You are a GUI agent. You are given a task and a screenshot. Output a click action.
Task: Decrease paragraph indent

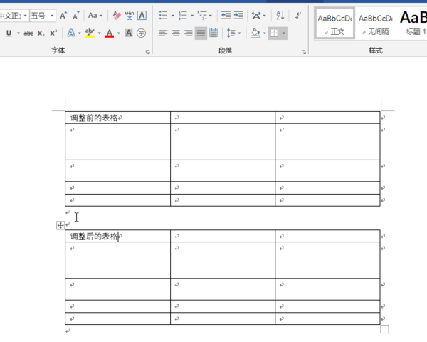226,16
